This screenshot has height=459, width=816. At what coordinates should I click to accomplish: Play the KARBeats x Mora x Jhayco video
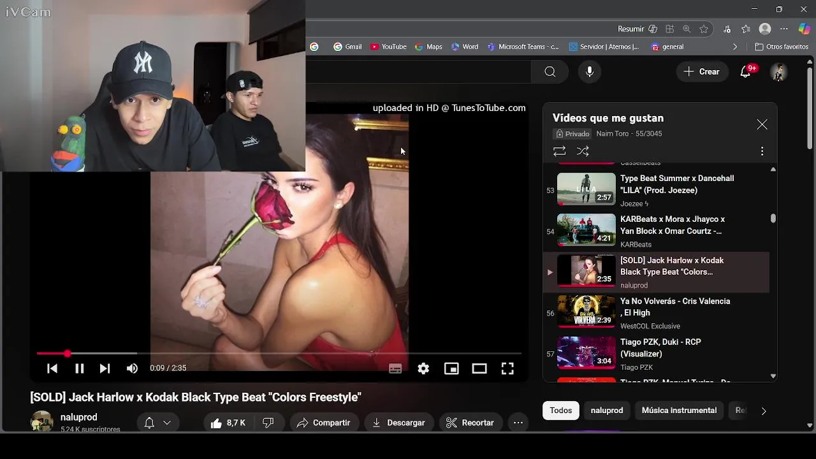pos(657,231)
